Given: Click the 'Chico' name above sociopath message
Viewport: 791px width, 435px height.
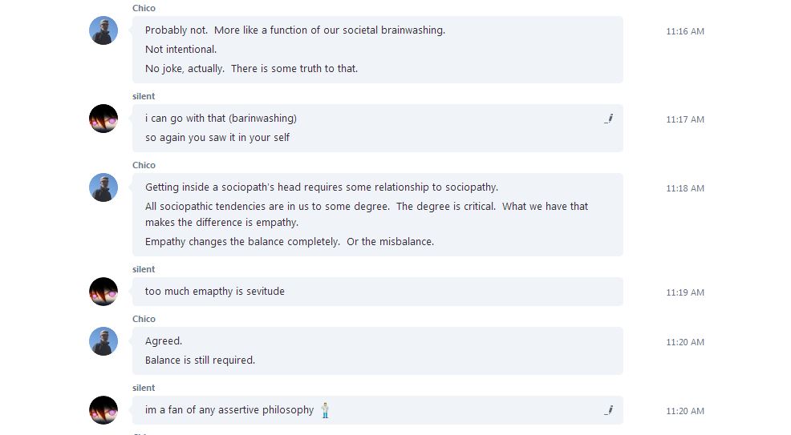Looking at the screenshot, I should (x=144, y=165).
